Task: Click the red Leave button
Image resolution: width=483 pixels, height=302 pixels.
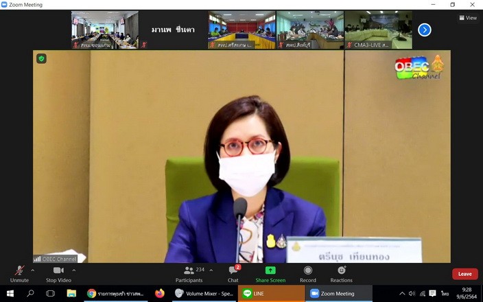Action: [x=464, y=274]
